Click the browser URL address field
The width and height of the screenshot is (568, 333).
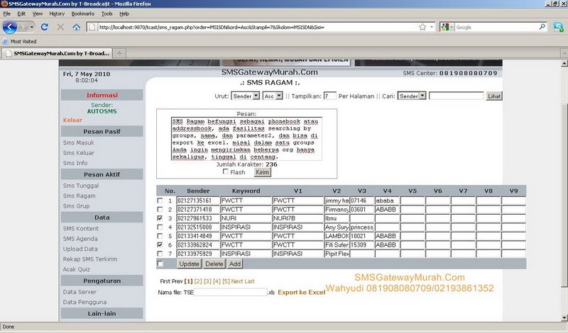[257, 27]
